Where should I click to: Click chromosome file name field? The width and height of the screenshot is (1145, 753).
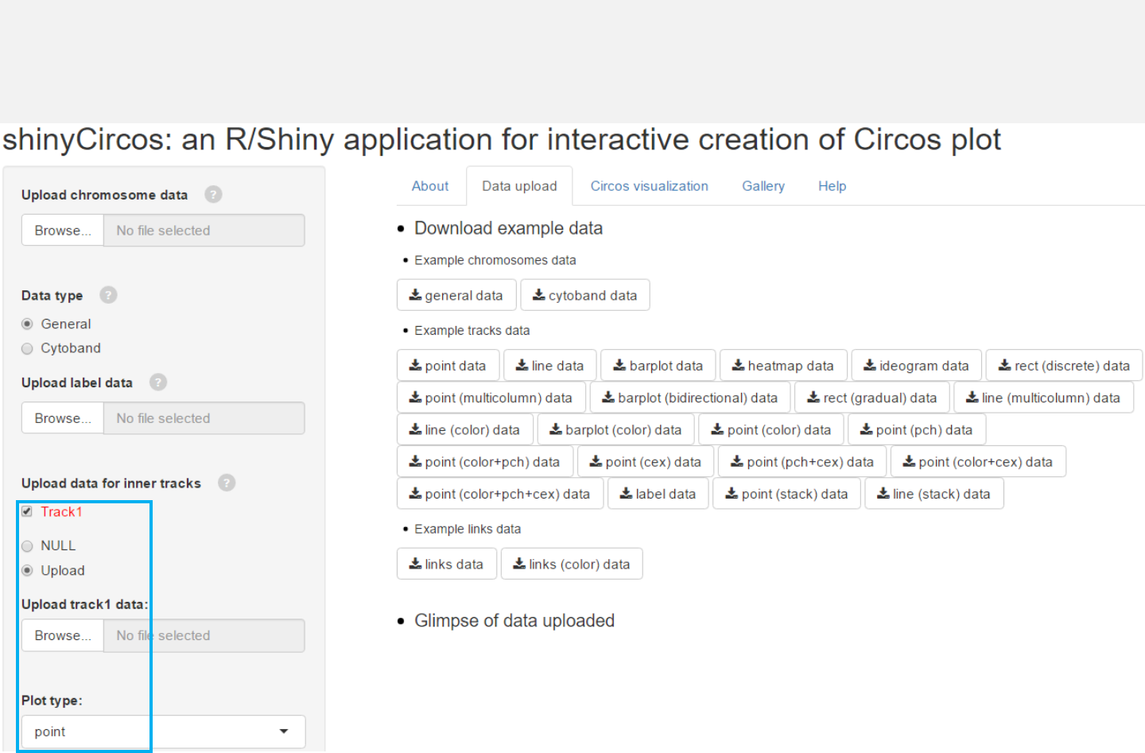[x=204, y=231]
